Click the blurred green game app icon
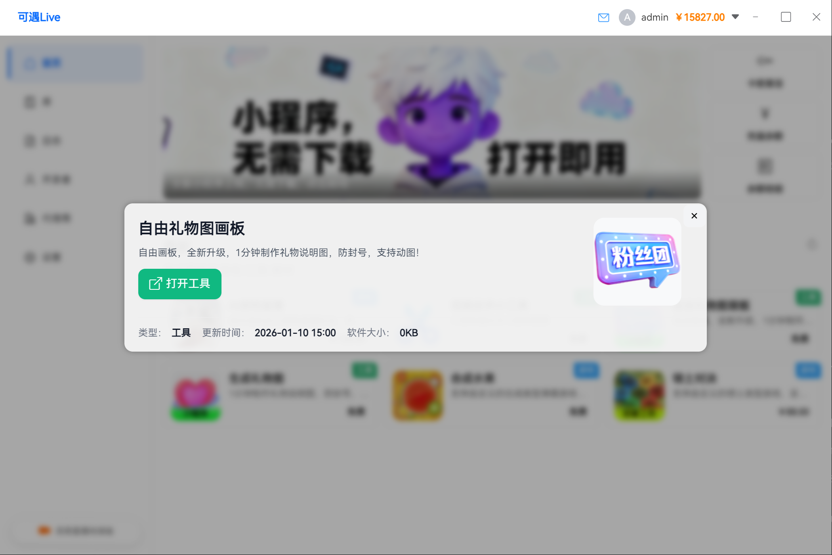The width and height of the screenshot is (832, 555). click(639, 395)
